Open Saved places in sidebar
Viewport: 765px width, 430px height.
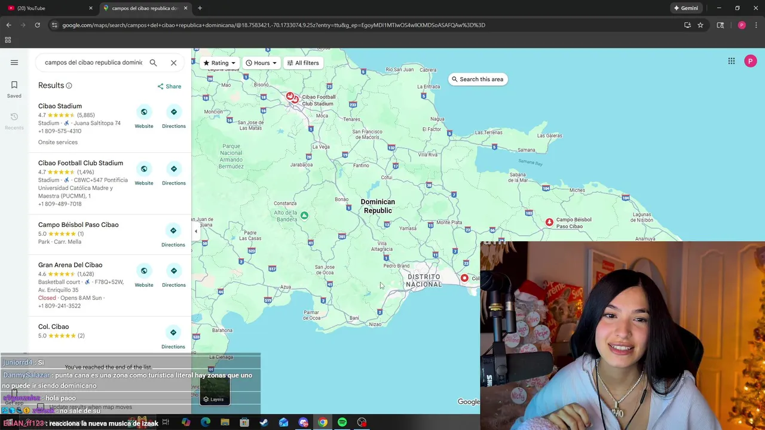pos(14,89)
